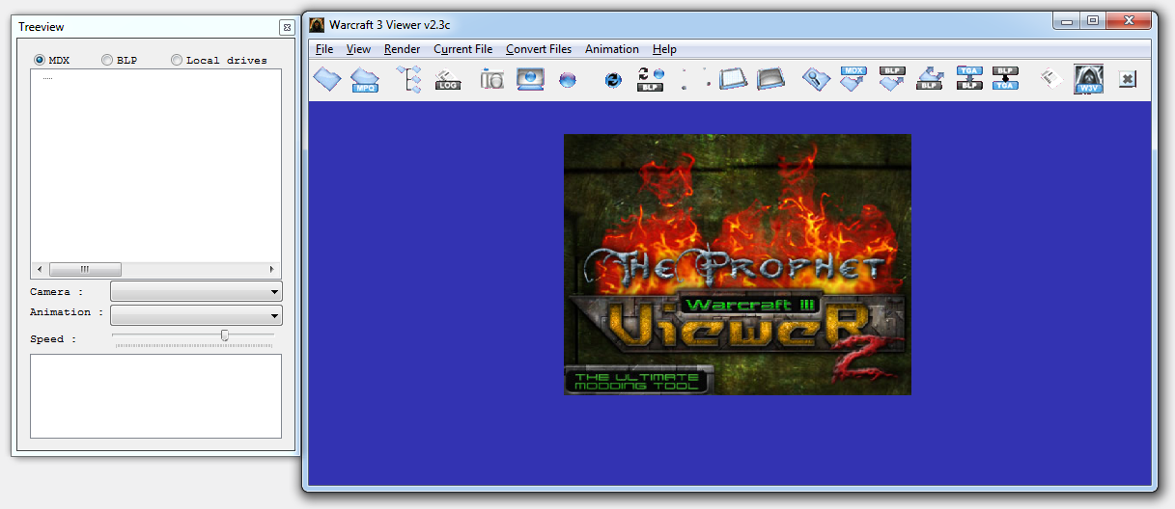Click the Warcraft 3 Viewer title icon
Viewport: 1175px width, 509px height.
(x=317, y=23)
